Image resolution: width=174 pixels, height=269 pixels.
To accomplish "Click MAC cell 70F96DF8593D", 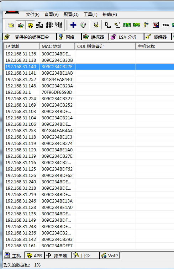I will point(57,92).
